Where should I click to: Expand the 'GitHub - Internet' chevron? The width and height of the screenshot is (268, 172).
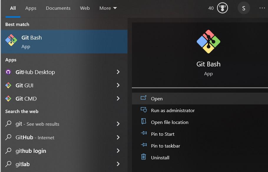coord(118,137)
